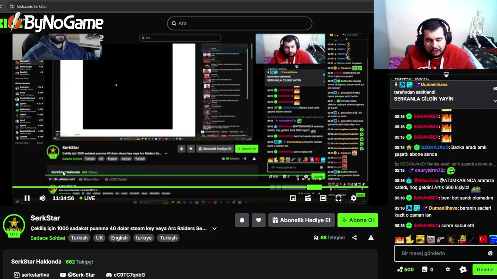Image resolution: width=497 pixels, height=279 pixels.
Task: Insert the Turkish flag emote
Action: (x=483, y=239)
